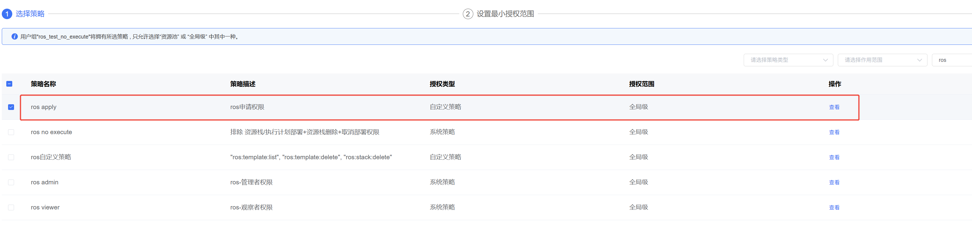Check the ros自定义策略 row checkbox
This screenshot has width=972, height=239.
(x=11, y=157)
